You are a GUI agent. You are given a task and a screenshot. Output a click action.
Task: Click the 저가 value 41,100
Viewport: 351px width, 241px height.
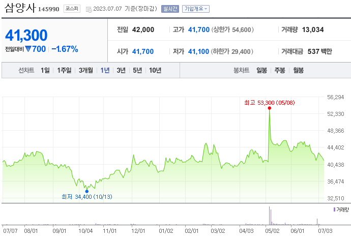tap(198, 51)
